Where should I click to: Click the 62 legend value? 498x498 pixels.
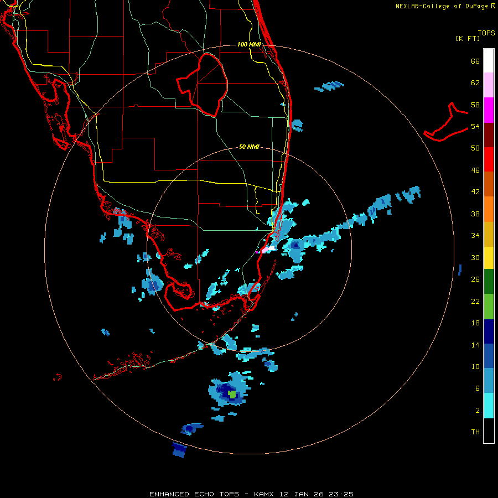[475, 83]
